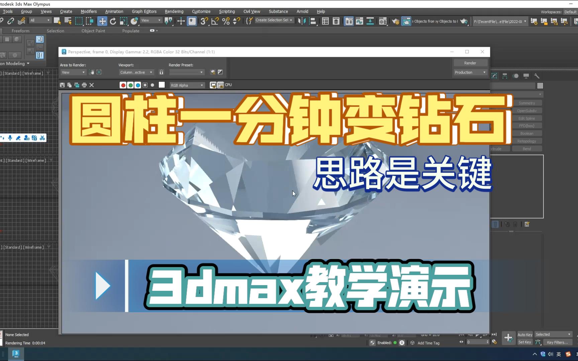Open the reference coordinate View dropdown
Screen dimensions: 578x361
click(151, 20)
